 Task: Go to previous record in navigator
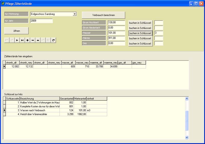(12, 40)
